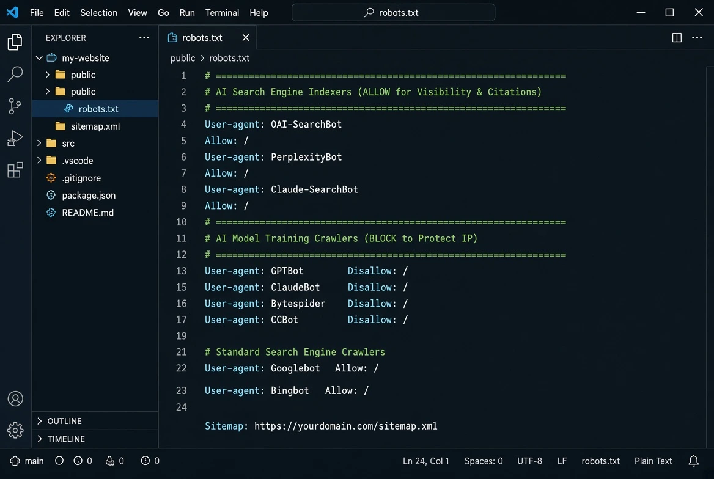Expand the first public folder
This screenshot has height=479, width=714.
coord(48,75)
